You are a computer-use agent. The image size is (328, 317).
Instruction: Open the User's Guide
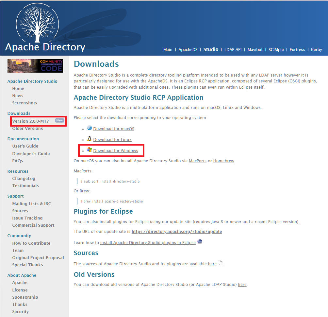click(x=25, y=146)
